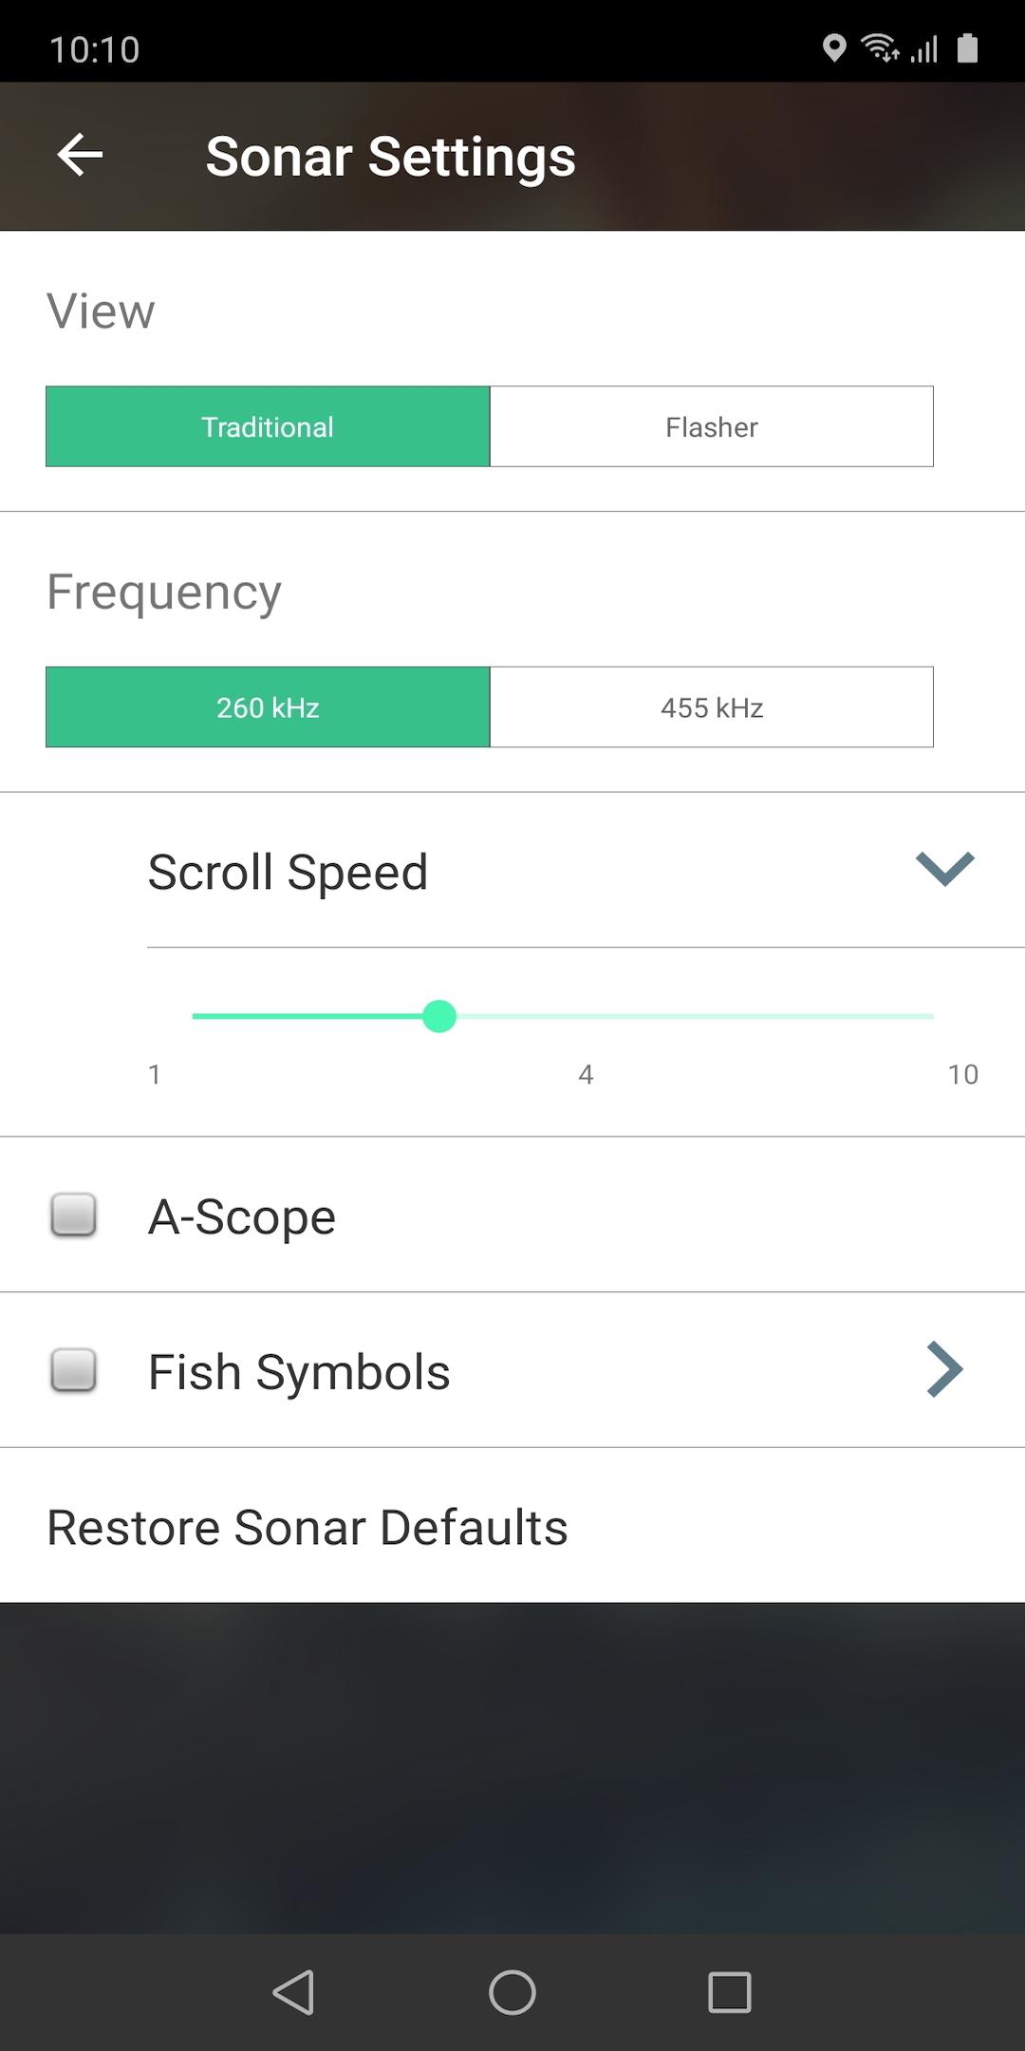The image size is (1025, 2051).
Task: Tap the back arrow in header
Action: [80, 155]
